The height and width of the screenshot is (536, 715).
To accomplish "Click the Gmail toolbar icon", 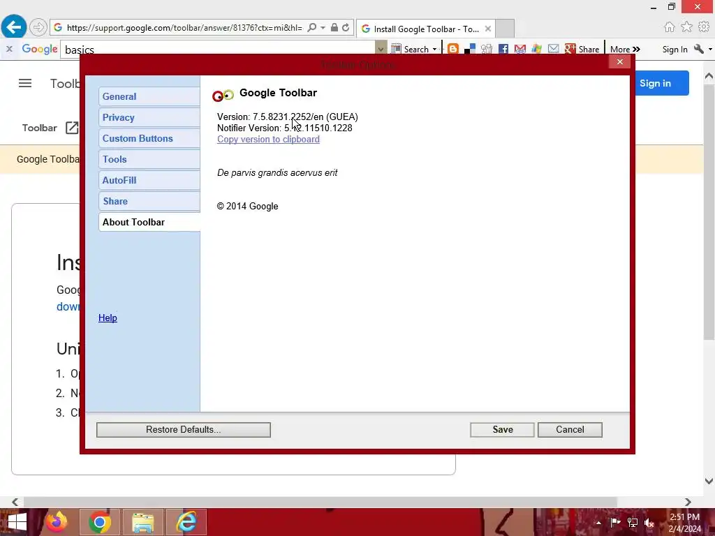I will [x=519, y=50].
